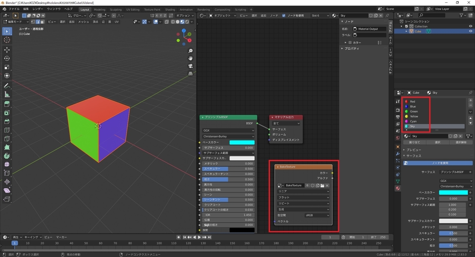Switch to the UV Editing workspace tab
Screen dimensions: 475x257
point(133,9)
